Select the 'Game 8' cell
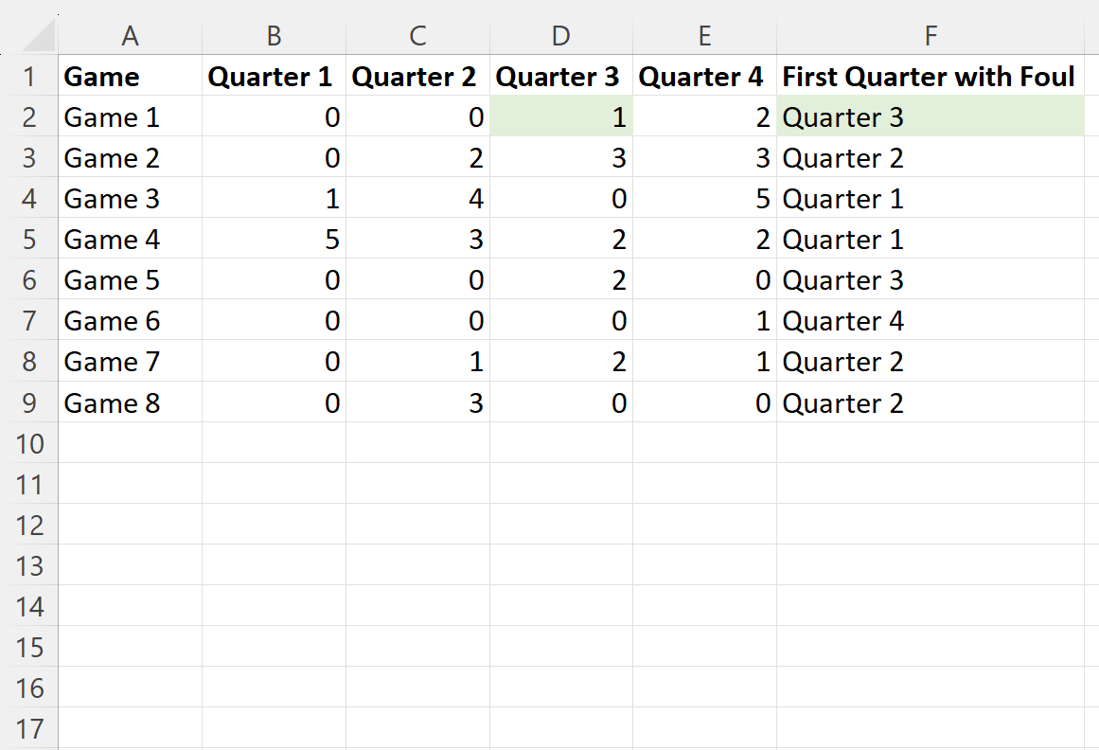 [130, 403]
